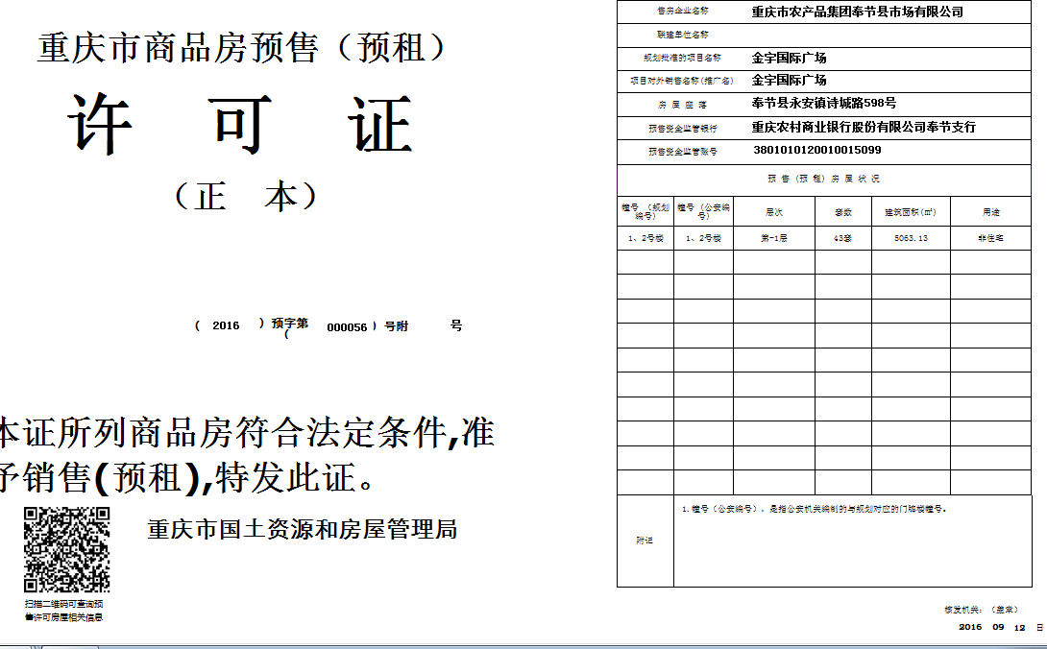Select permit number 000056 field

(347, 326)
